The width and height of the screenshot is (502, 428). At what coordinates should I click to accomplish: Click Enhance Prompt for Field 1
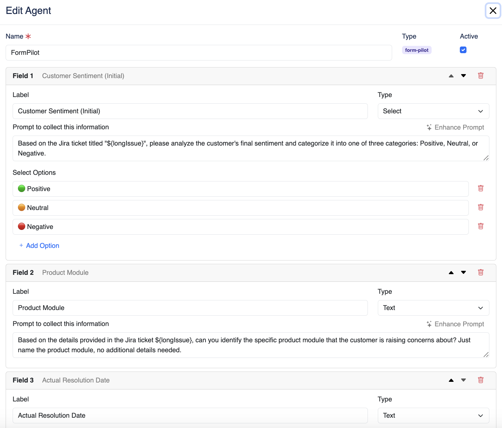[x=455, y=127]
